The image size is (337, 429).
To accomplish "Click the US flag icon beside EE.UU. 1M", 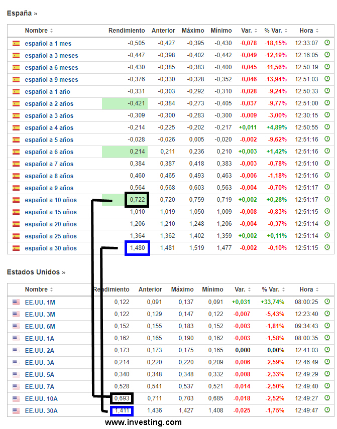I will 16,302.
